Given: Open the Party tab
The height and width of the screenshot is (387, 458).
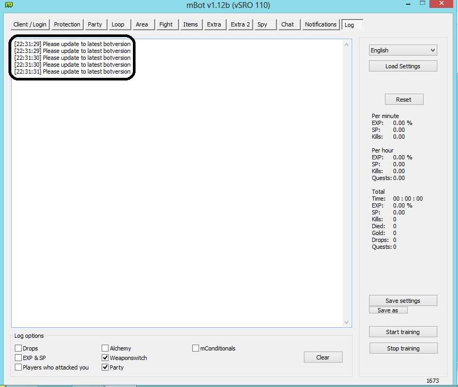Looking at the screenshot, I should (95, 24).
